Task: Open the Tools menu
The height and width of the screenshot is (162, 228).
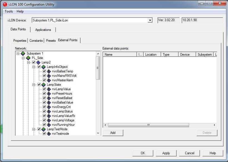Action: point(9,11)
